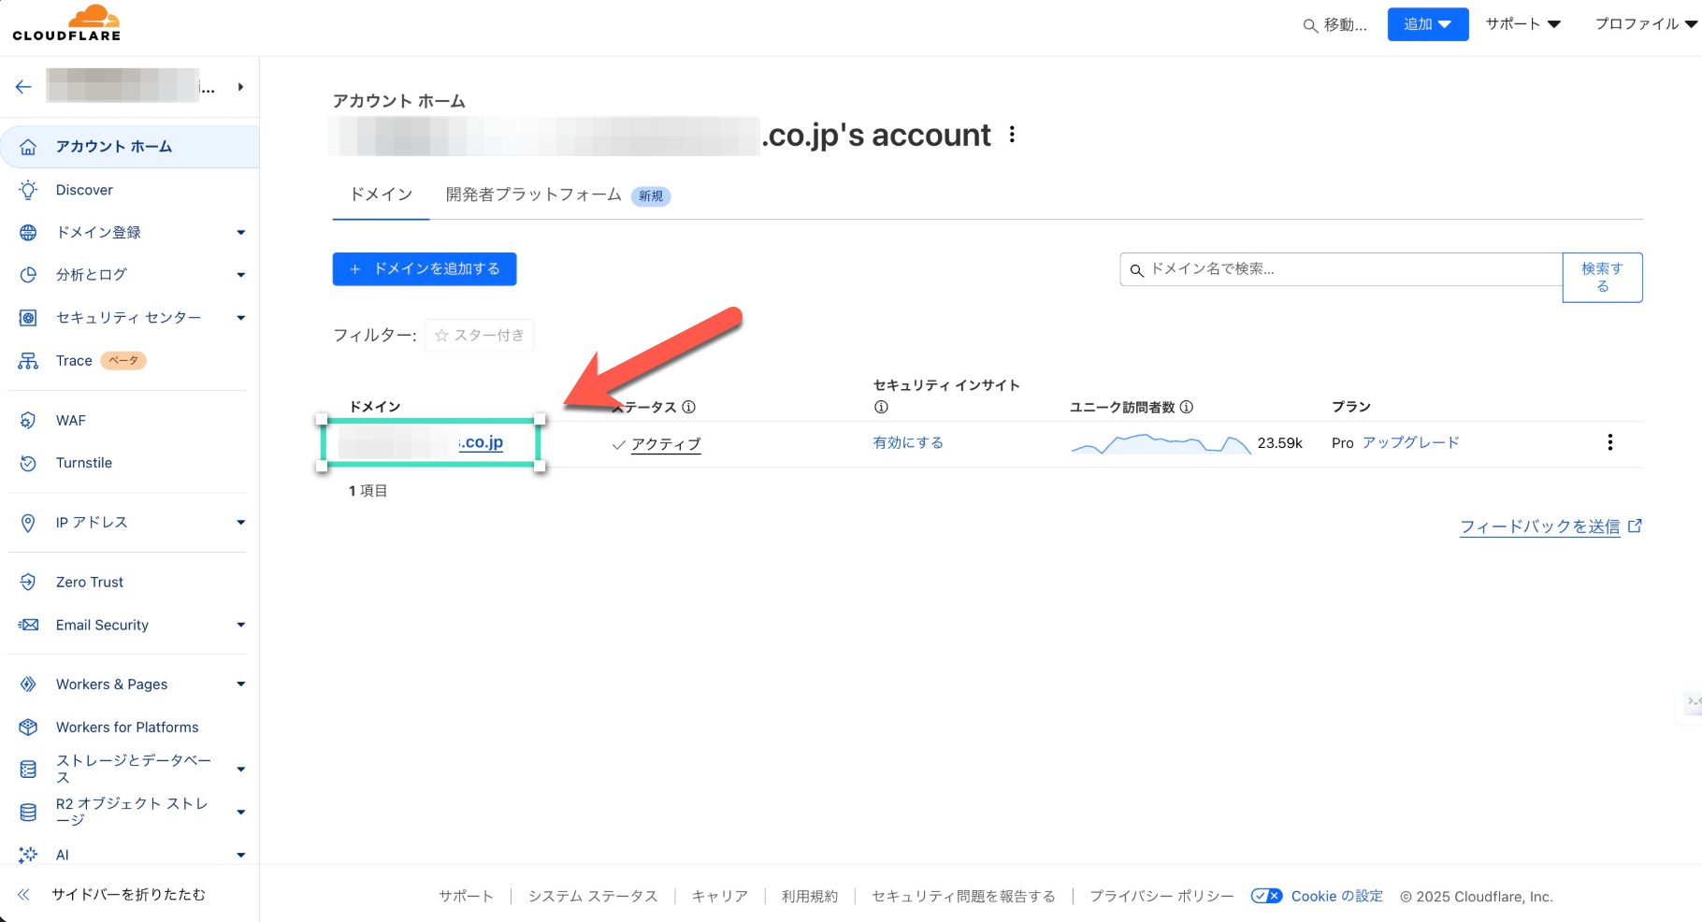Click the フィードバックを送信 link
This screenshot has width=1702, height=922.
(x=1551, y=526)
